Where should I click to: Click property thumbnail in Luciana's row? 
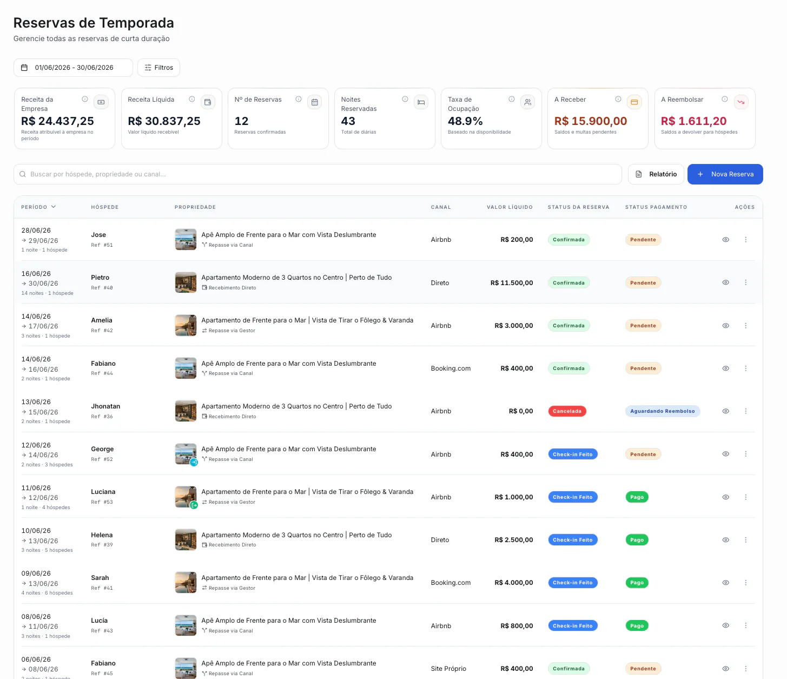(186, 497)
